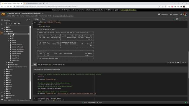The width and height of the screenshot is (189, 106).
Task: Run the tar xf blender cell
Action: click(35, 64)
